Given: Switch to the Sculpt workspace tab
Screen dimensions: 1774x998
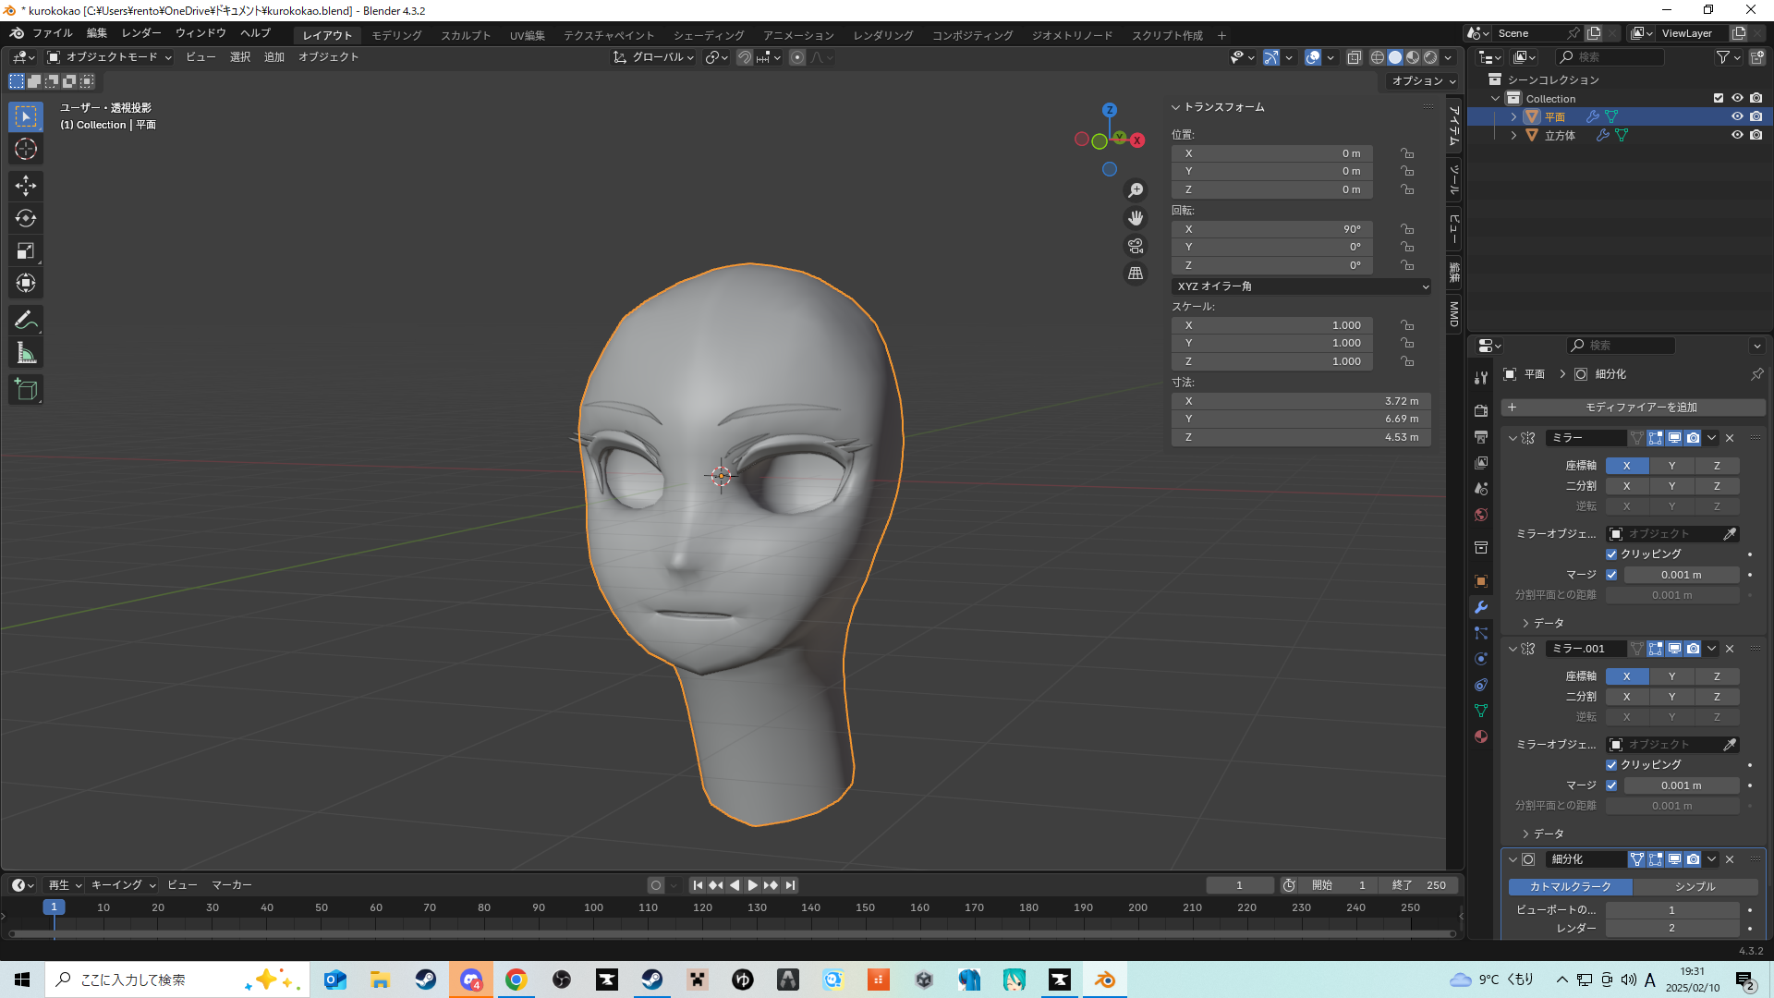Looking at the screenshot, I should (466, 35).
